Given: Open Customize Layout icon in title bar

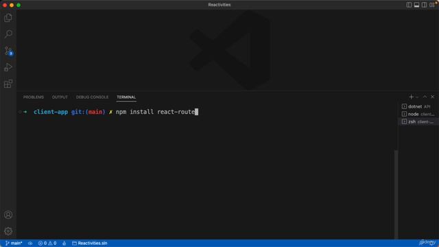Looking at the screenshot, I should (431, 5).
